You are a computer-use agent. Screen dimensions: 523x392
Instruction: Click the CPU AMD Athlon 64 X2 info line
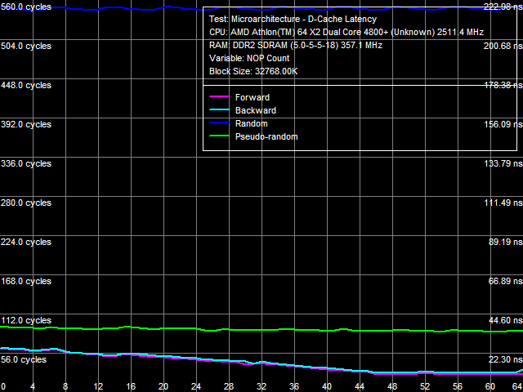point(346,32)
